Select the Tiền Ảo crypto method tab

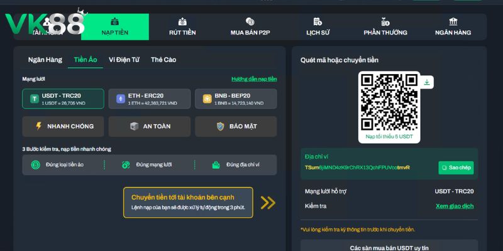pos(86,60)
